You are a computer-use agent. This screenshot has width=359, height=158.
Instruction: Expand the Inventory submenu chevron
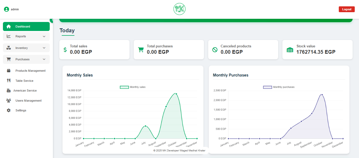click(x=44, y=48)
